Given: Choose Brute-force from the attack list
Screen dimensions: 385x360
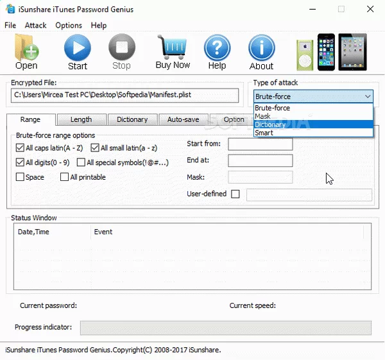Looking at the screenshot, I should (x=313, y=108).
